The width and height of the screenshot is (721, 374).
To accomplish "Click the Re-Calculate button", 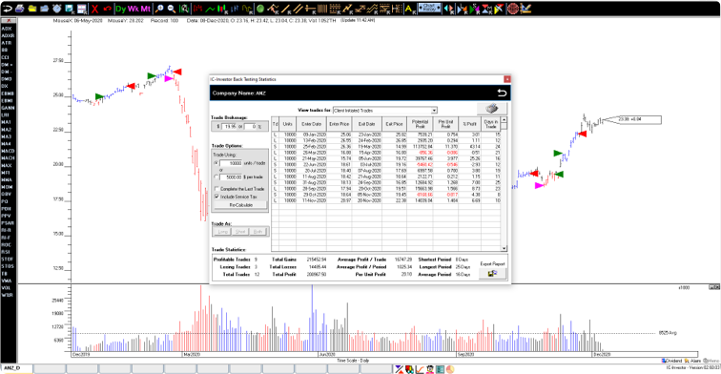I will [241, 205].
